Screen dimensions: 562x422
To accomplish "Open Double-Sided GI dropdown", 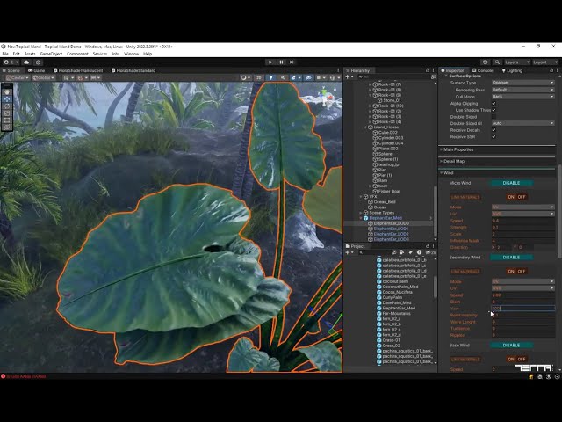I will click(x=523, y=123).
